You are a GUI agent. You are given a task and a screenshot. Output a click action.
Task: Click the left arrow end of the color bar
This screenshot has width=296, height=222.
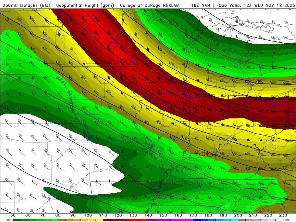[9, 220]
